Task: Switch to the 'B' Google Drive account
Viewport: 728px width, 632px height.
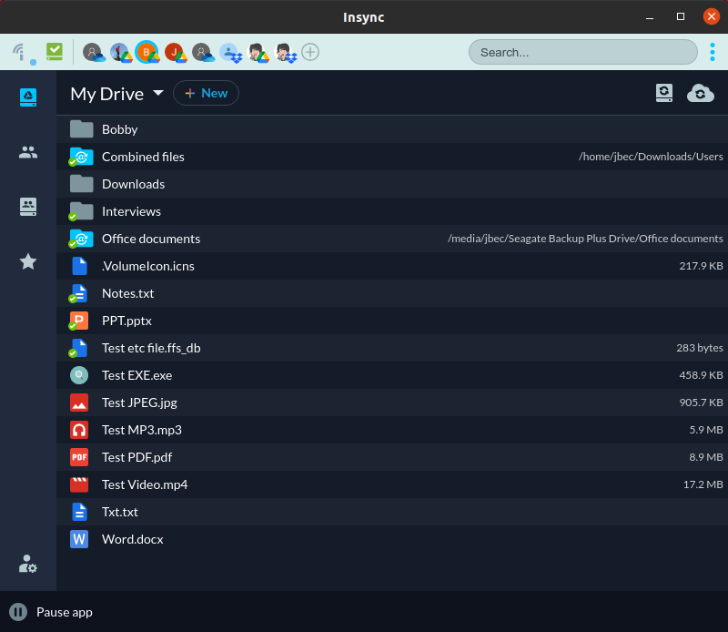Action: pos(148,52)
